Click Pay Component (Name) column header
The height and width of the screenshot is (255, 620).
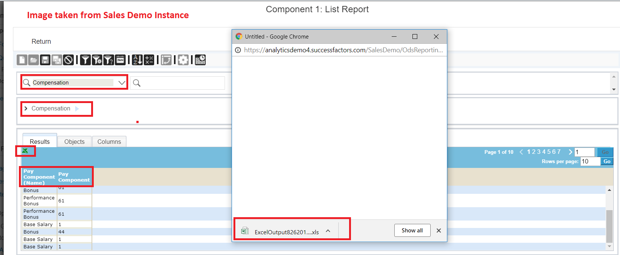[39, 177]
